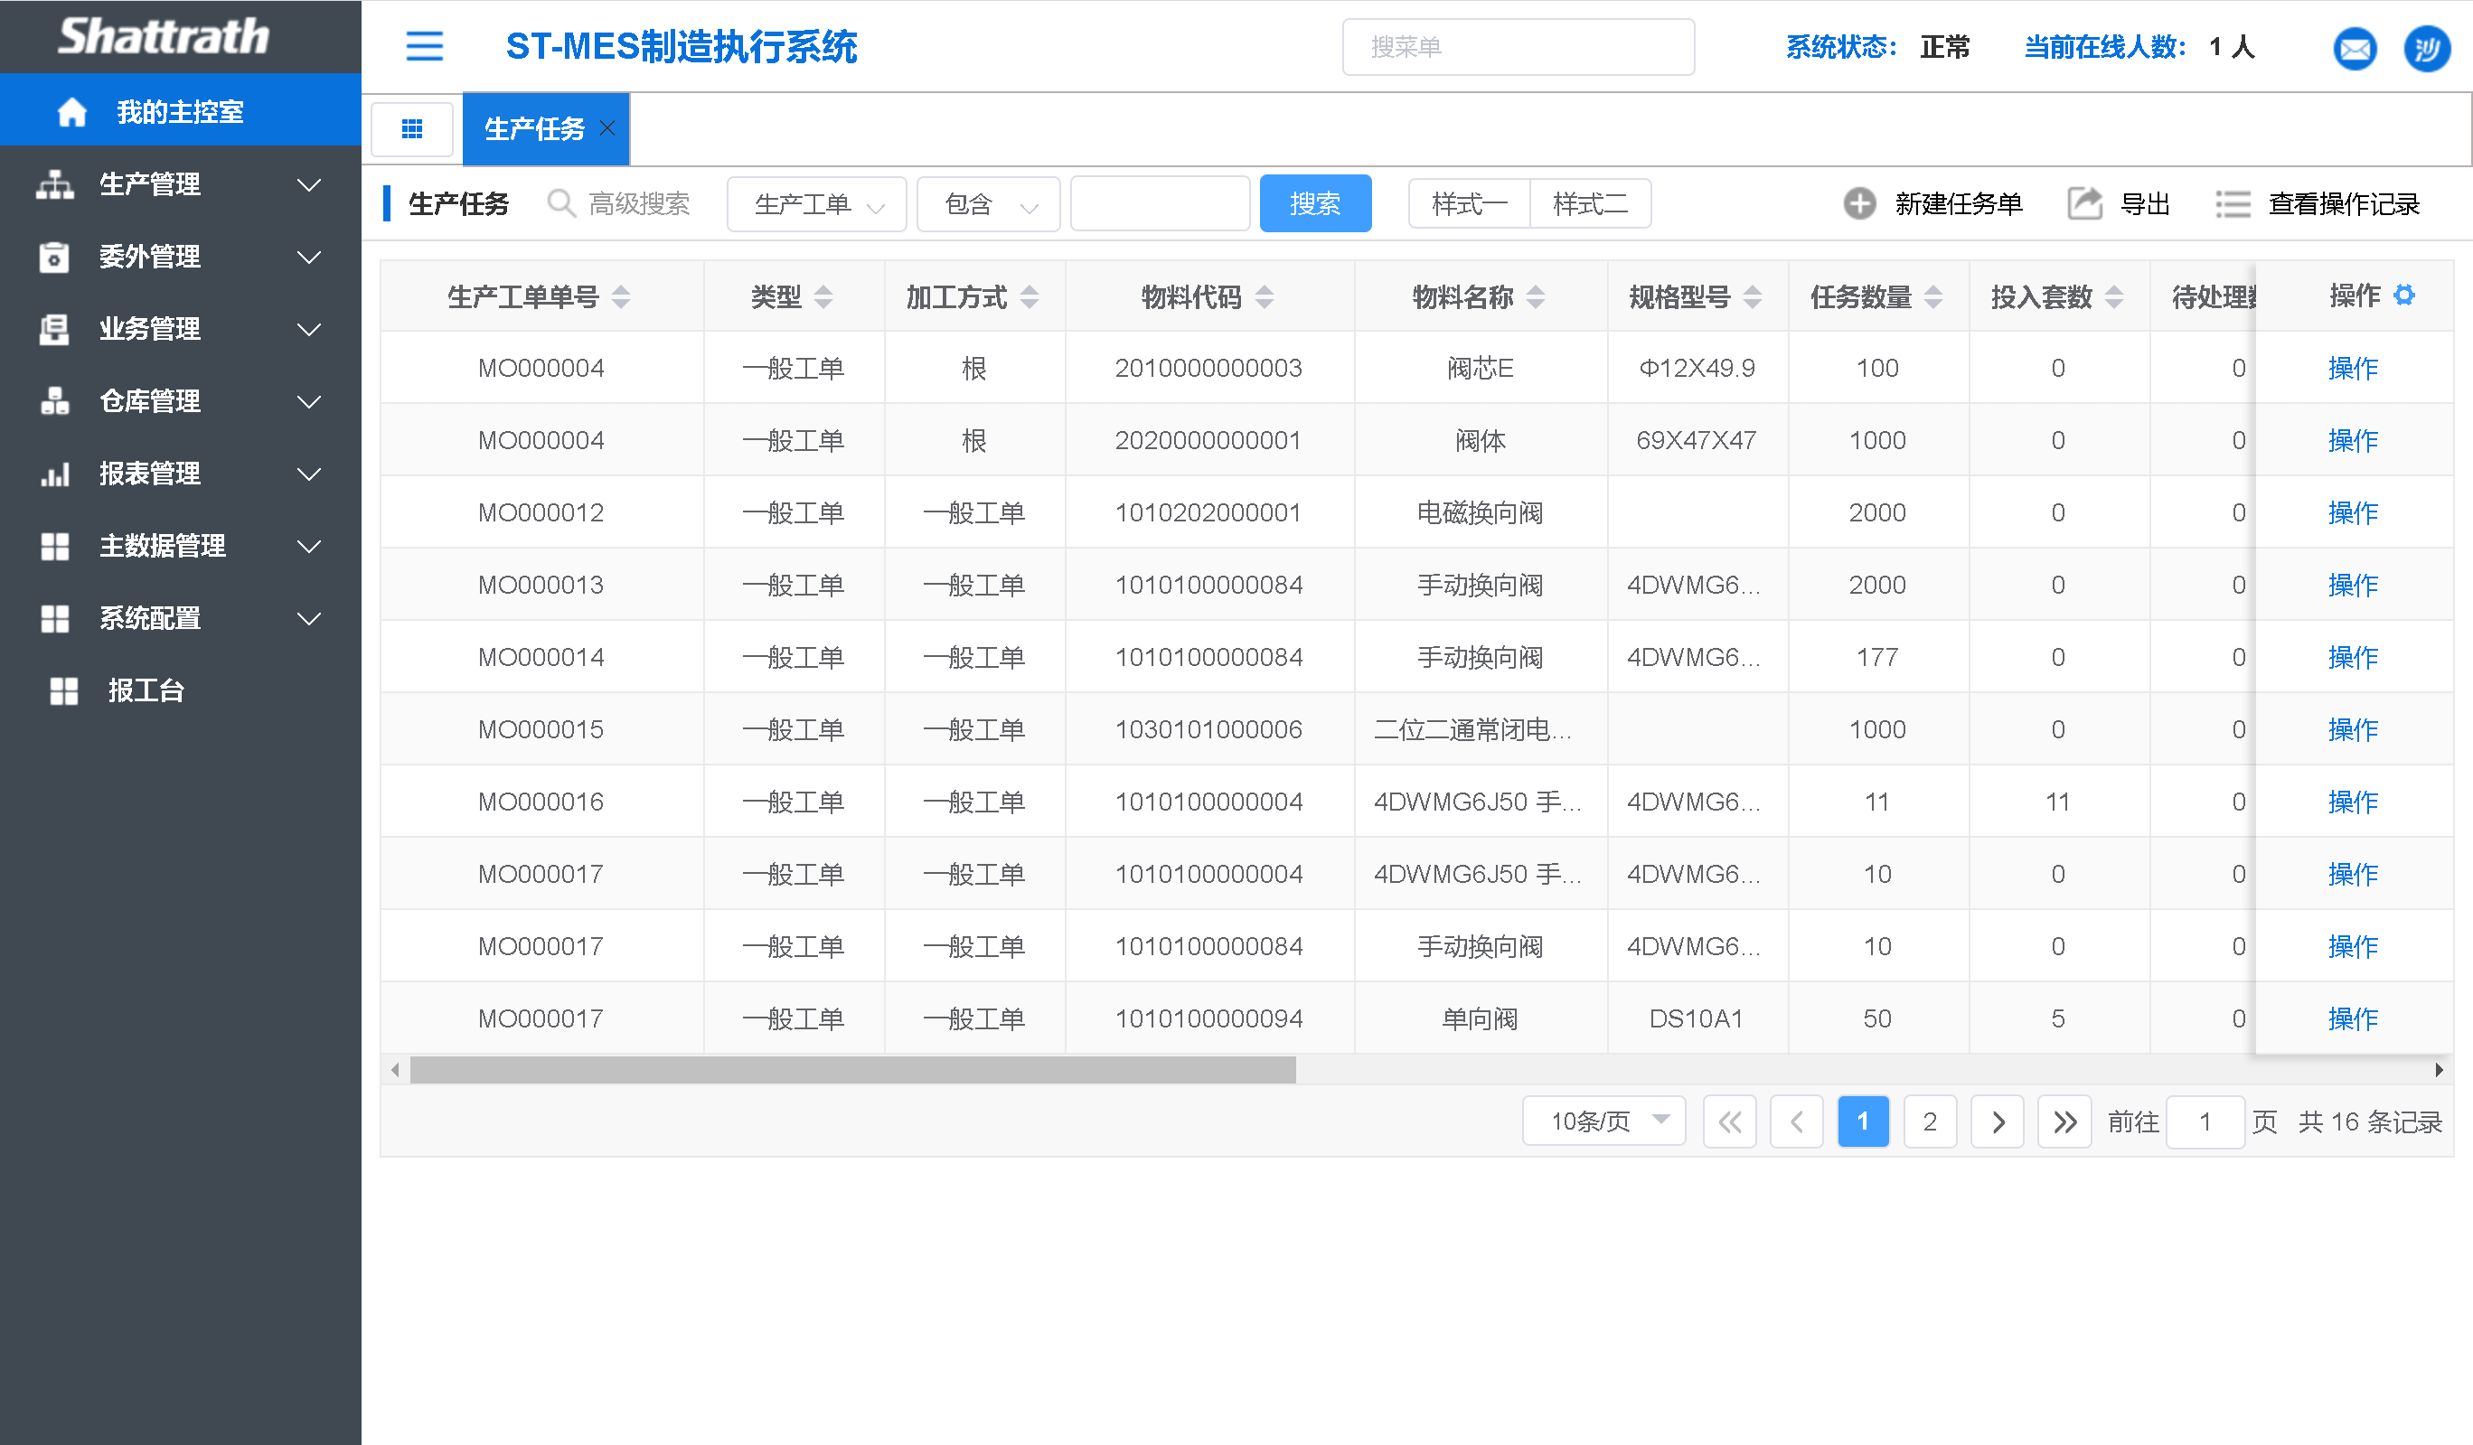Open 我的主控室 menu item
Image resolution: width=2473 pixels, height=1445 pixels.
click(x=181, y=111)
